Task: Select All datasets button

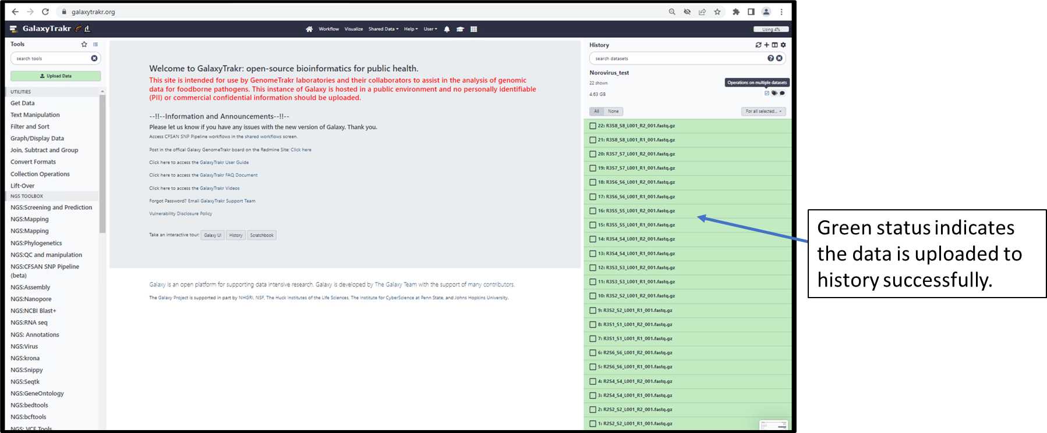Action: click(596, 111)
